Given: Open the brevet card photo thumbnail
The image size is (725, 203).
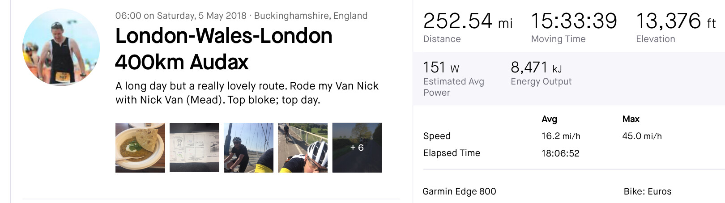Looking at the screenshot, I should tap(194, 148).
